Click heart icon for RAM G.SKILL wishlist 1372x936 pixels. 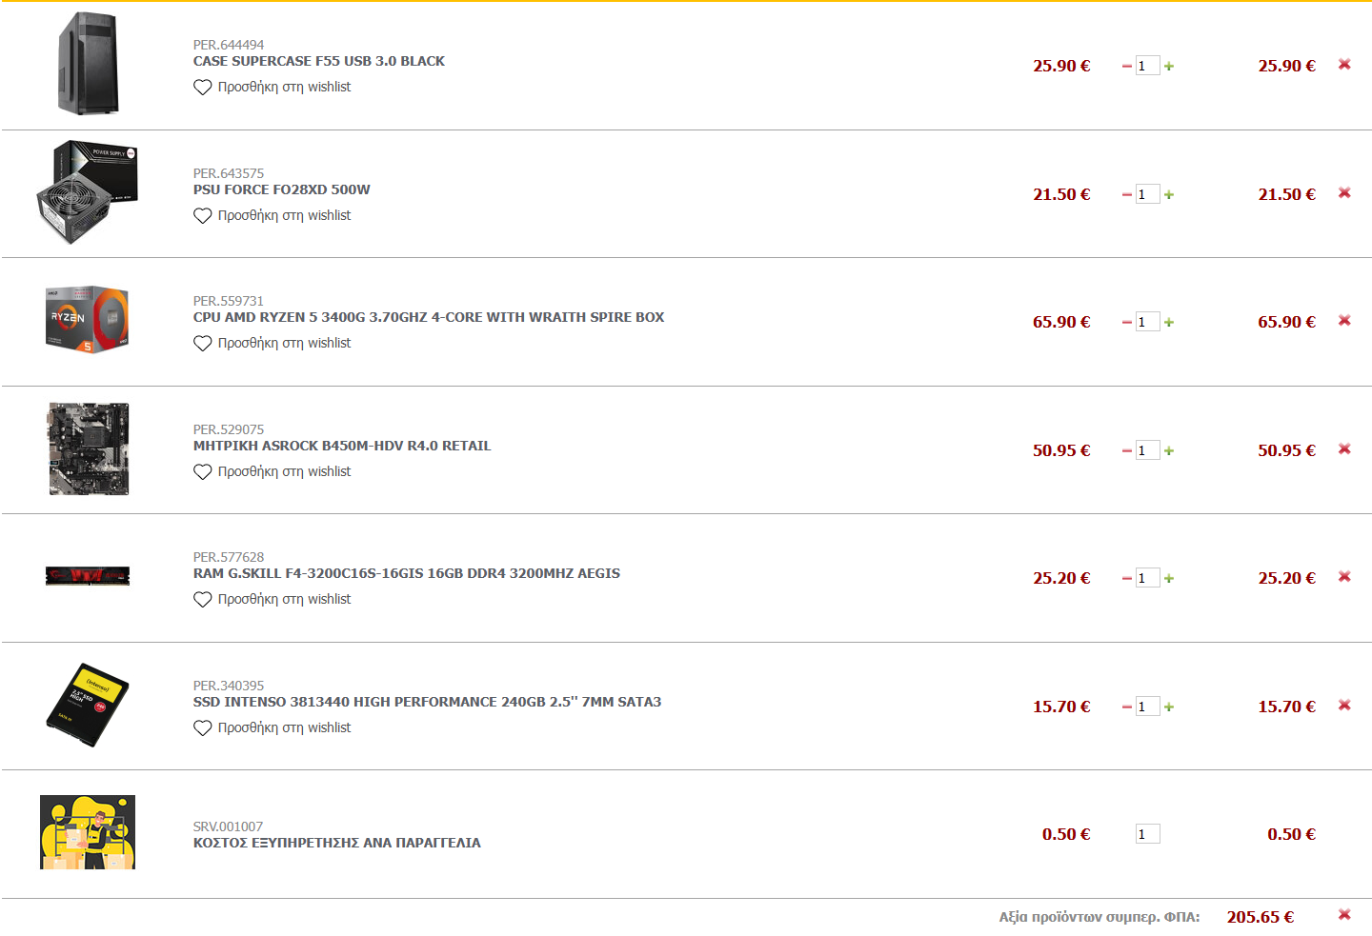click(x=203, y=600)
